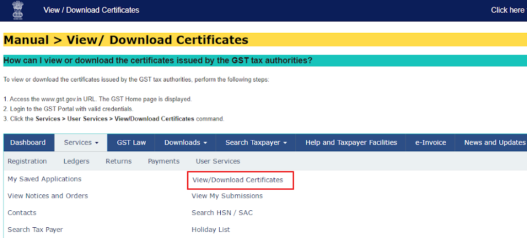Expand the Search Taxpayer dropdown menu

coord(256,143)
